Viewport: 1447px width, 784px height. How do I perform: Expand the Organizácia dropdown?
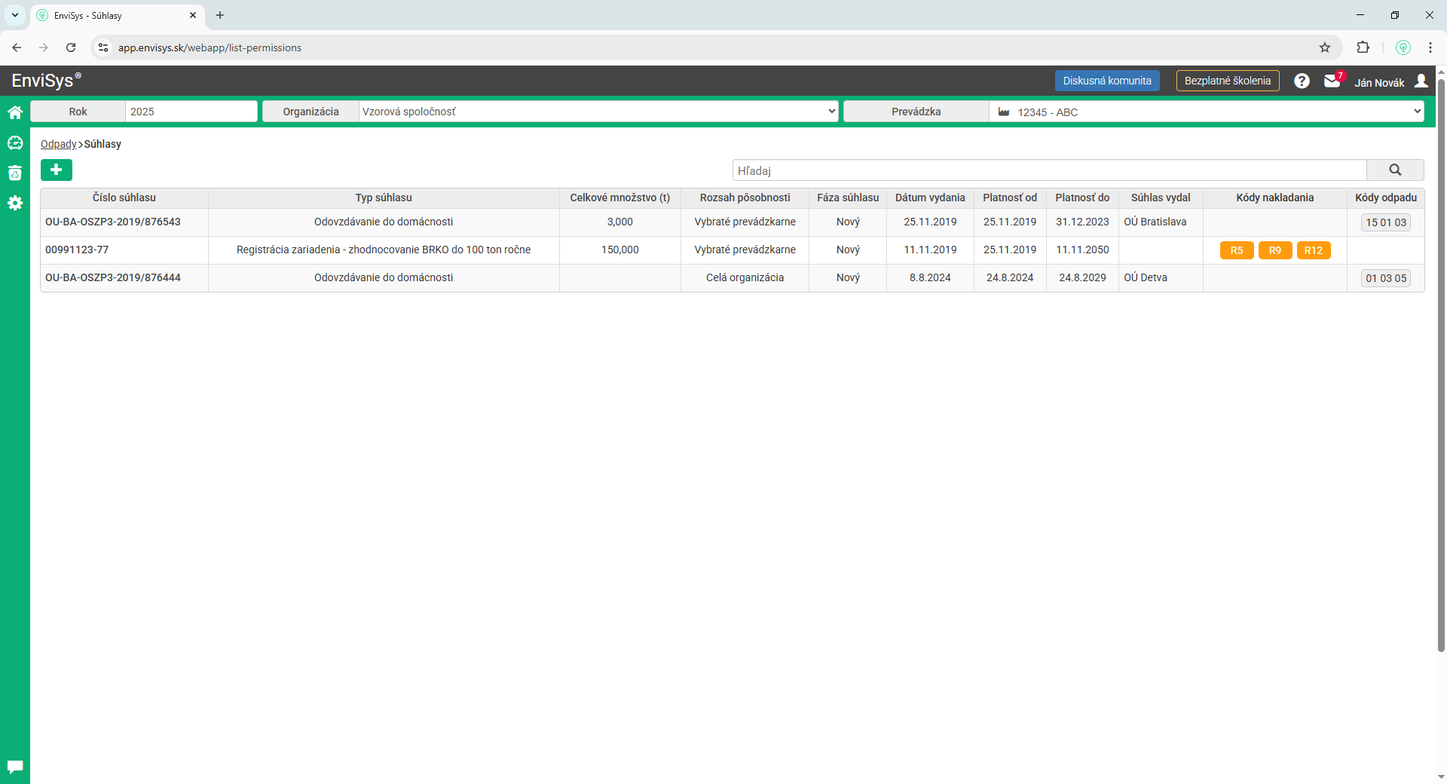tap(598, 112)
